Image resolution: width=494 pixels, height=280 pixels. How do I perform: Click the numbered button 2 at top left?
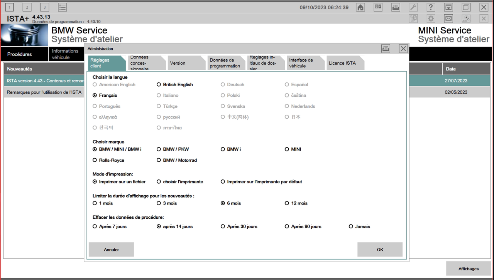click(27, 7)
